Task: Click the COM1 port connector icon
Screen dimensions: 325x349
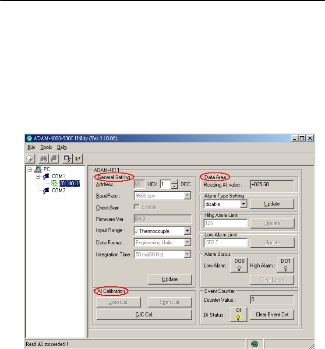Action: (46, 176)
